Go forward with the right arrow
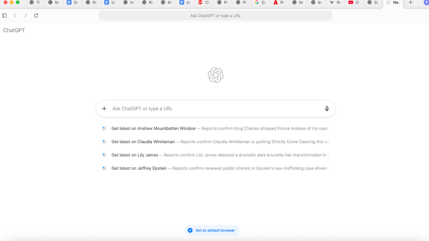429x241 pixels. 25,16
